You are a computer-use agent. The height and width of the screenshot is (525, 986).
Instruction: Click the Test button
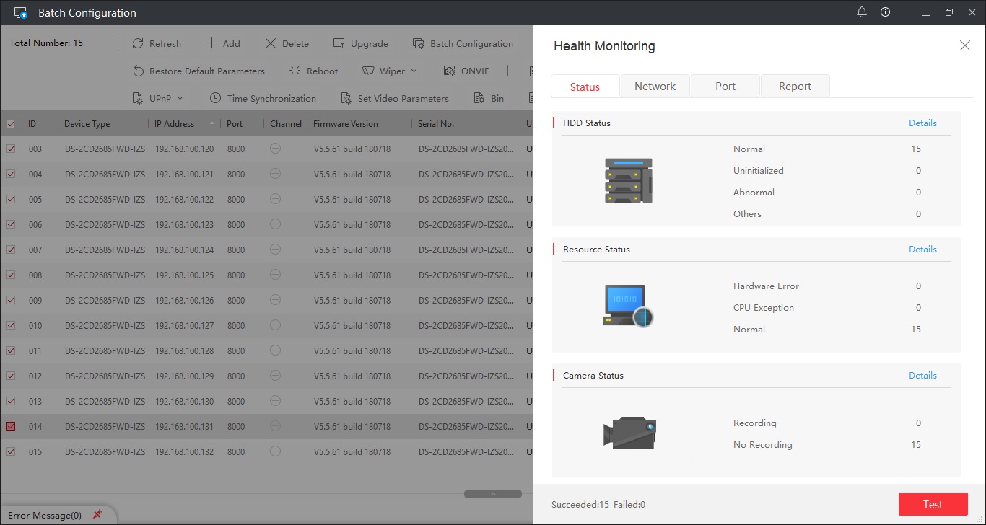[x=933, y=504]
